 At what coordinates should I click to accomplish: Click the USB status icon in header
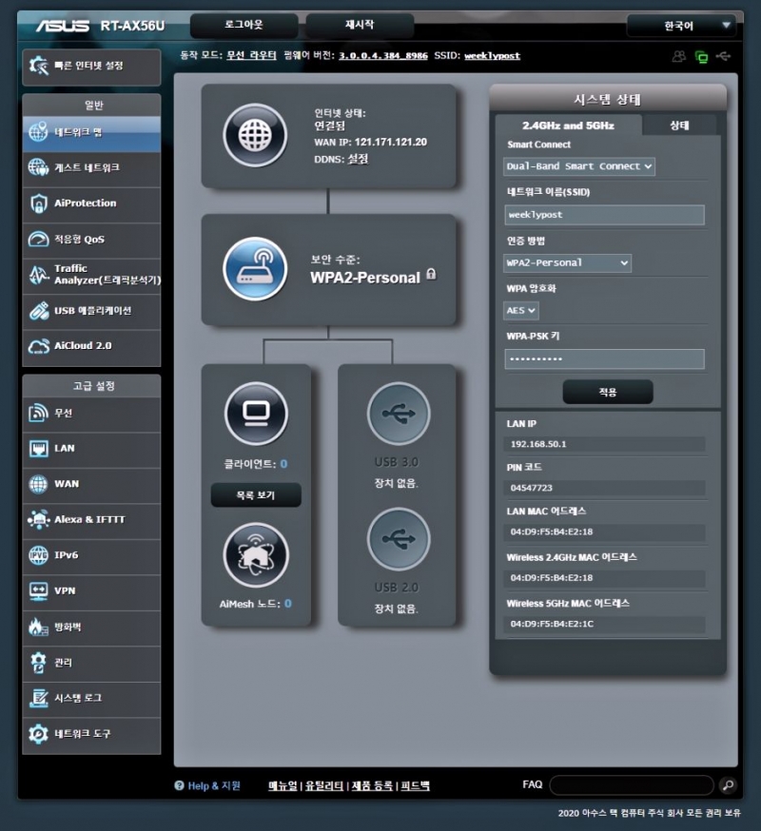(x=723, y=56)
